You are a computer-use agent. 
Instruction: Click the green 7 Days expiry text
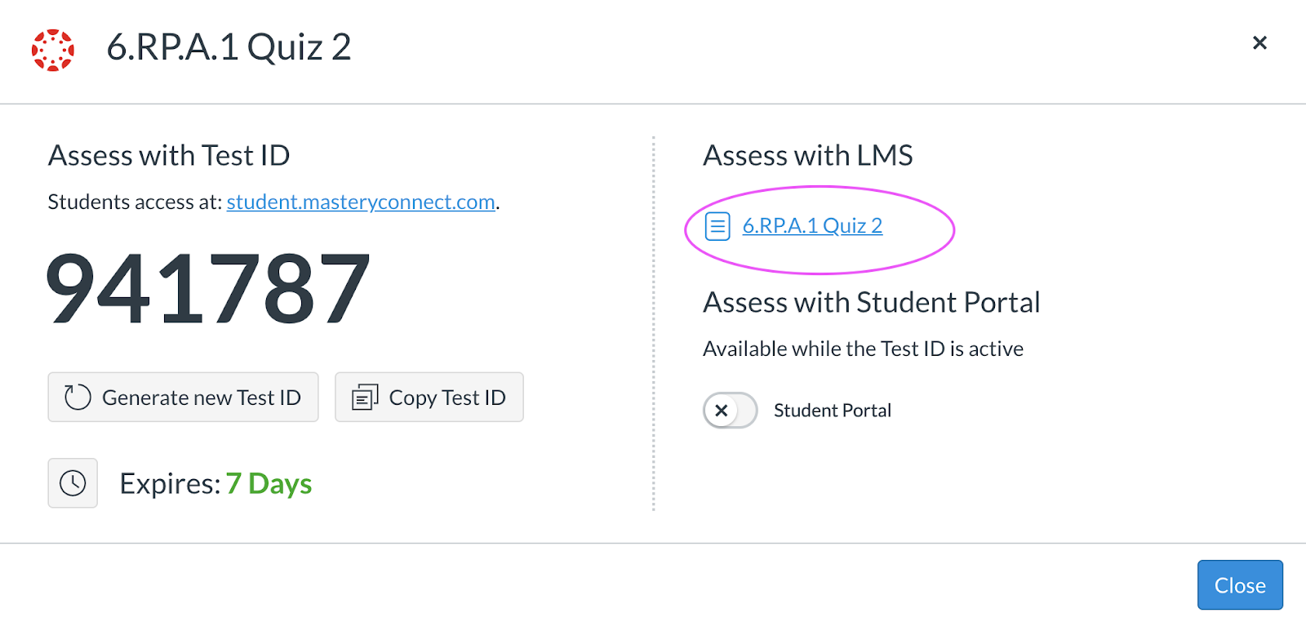(269, 484)
